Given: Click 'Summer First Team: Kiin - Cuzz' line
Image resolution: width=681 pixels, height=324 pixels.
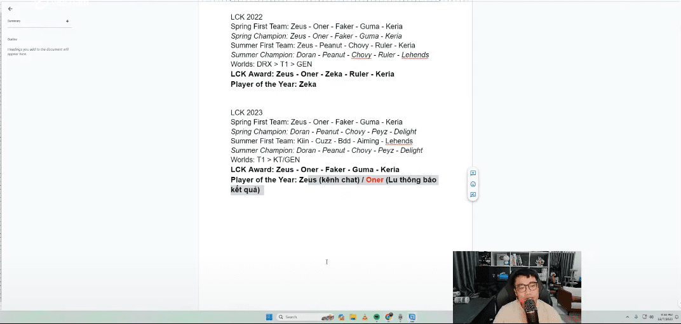Looking at the screenshot, I should (321, 141).
